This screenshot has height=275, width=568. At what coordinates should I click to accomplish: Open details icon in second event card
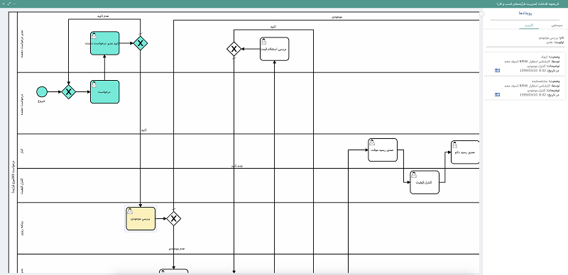(498, 95)
